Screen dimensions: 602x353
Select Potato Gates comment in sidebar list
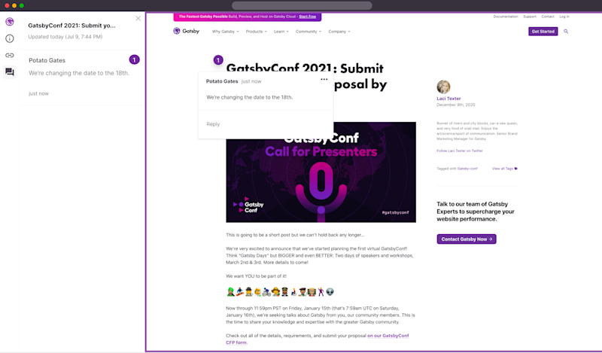coord(82,77)
